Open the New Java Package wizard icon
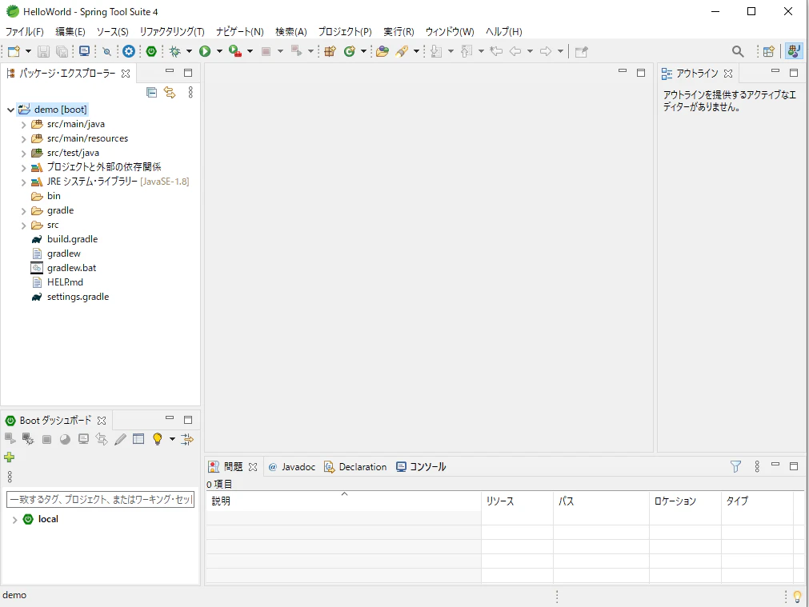 [x=330, y=51]
